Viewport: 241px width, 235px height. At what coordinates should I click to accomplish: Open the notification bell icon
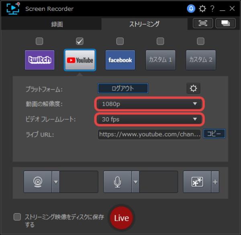pyautogui.click(x=191, y=9)
